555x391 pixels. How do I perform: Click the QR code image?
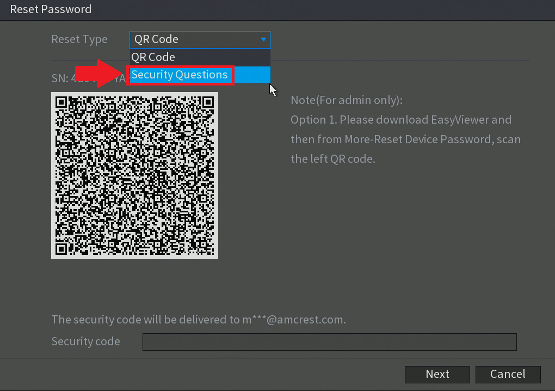click(x=134, y=176)
